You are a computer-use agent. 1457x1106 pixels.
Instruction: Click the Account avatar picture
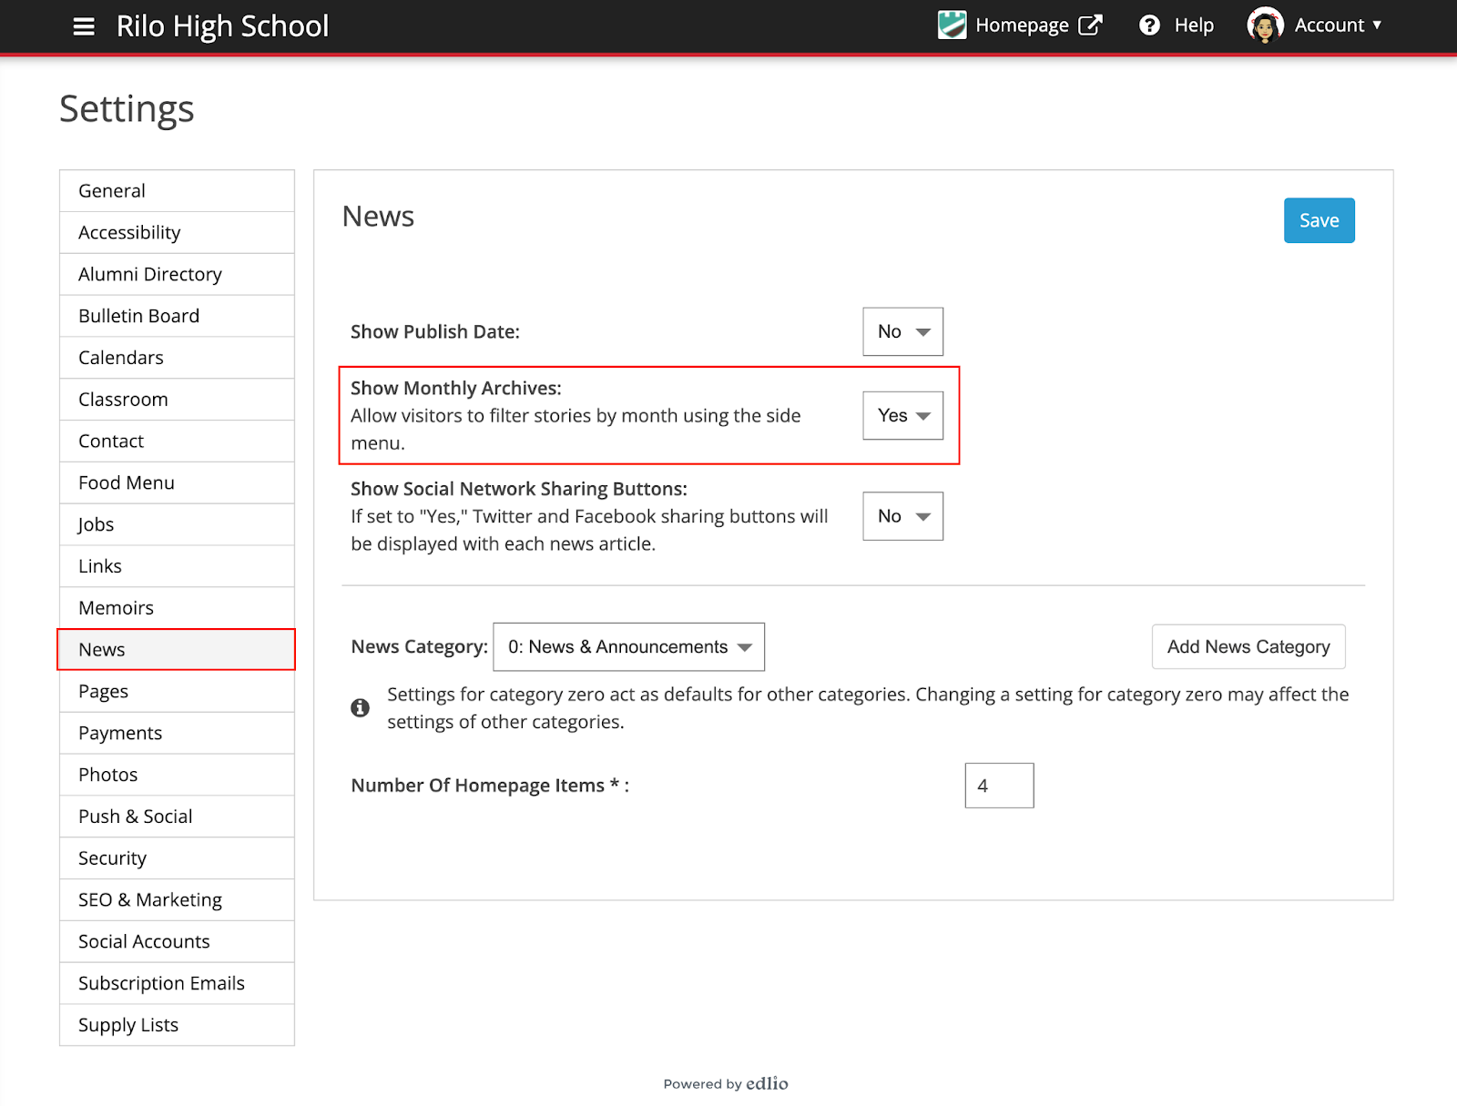tap(1265, 25)
